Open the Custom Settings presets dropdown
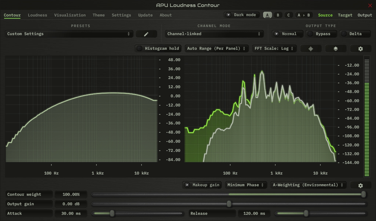The width and height of the screenshot is (376, 221). [69, 34]
